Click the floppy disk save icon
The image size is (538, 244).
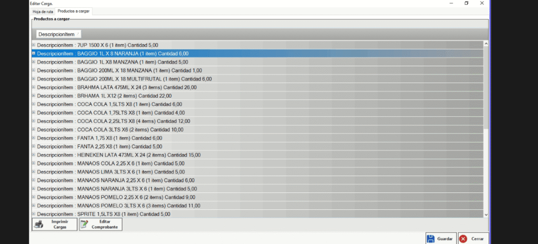pos(431,239)
